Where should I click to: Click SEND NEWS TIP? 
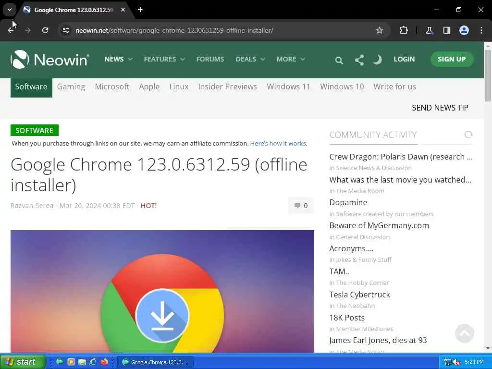click(440, 108)
